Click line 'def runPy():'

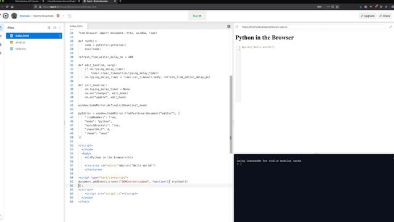[87, 41]
